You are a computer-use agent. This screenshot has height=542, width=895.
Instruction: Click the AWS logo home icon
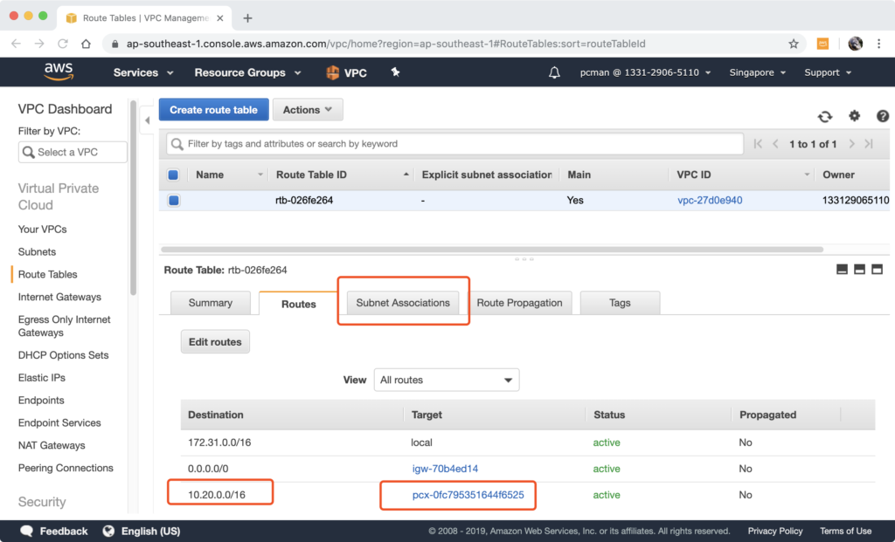(x=59, y=72)
